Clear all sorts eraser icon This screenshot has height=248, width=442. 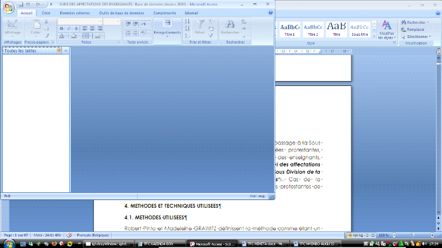click(187, 36)
